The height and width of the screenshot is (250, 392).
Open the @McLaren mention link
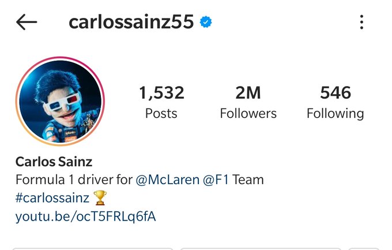(168, 180)
